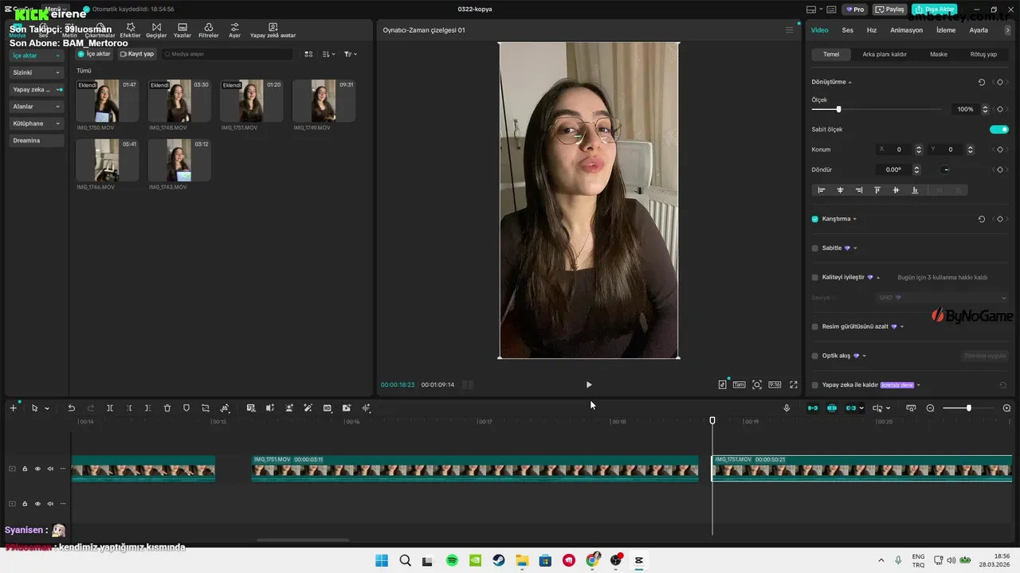
Task: Open the Geçişler transitions panel
Action: [x=155, y=30]
